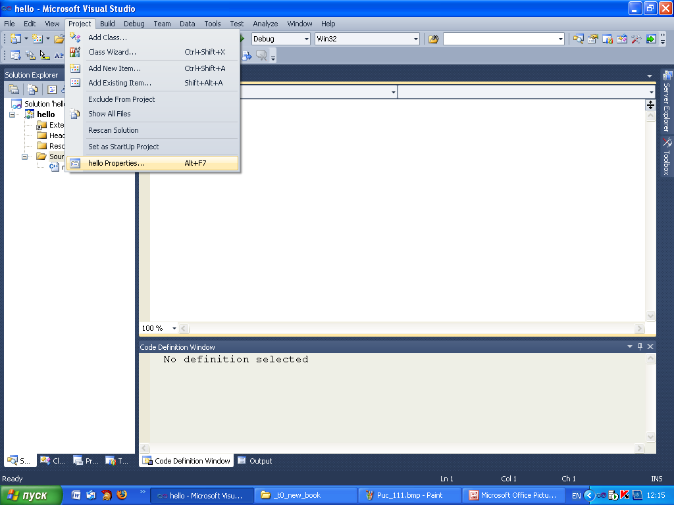Pin the Code Definition Window with pushpin
Screen dimensions: 674x505
pos(640,347)
